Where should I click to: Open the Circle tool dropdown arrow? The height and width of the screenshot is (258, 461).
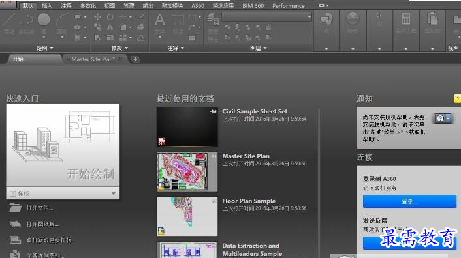(44, 38)
